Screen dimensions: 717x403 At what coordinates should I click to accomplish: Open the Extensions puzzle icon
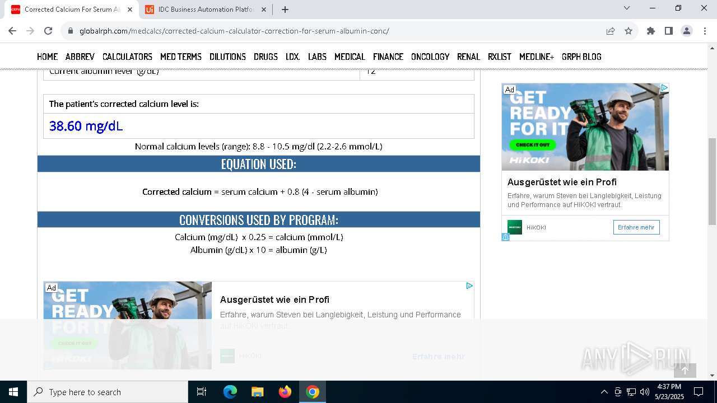tap(651, 31)
